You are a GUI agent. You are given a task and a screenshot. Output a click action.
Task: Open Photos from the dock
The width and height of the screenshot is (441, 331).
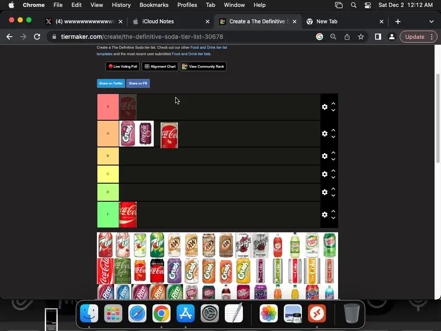pos(269,313)
